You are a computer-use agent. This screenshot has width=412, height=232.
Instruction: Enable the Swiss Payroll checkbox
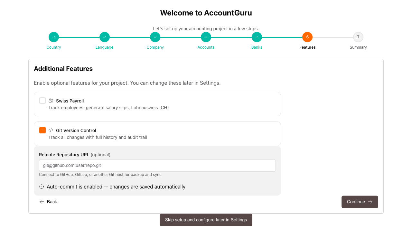[42, 101]
